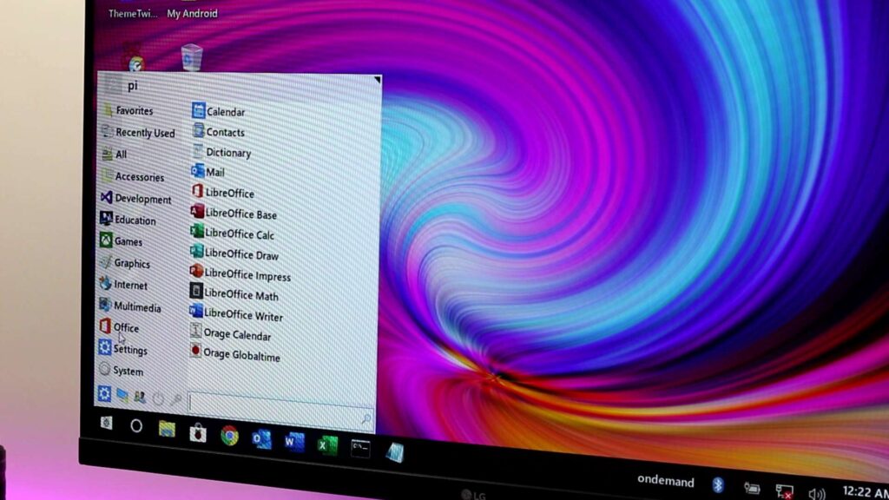Click the lock screen monitor icon in menu
Image resolution: width=889 pixels, height=500 pixels.
point(122,396)
